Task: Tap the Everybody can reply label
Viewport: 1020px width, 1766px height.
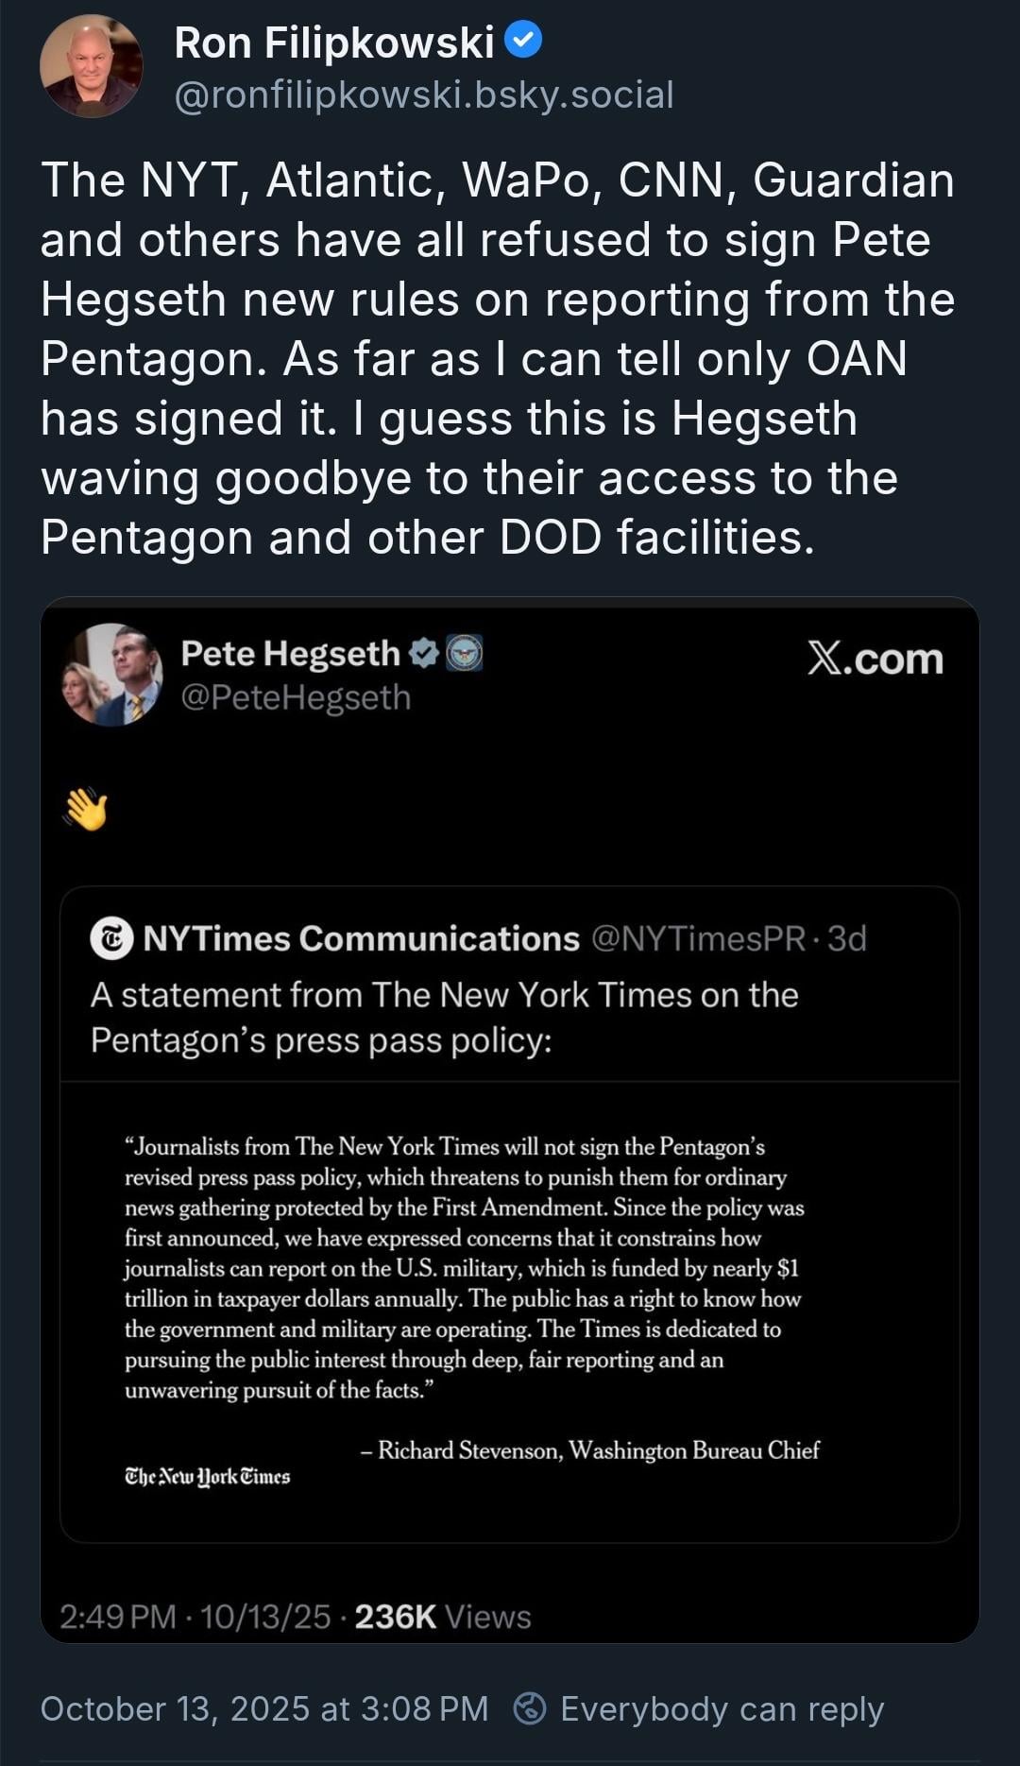Action: click(x=722, y=1708)
